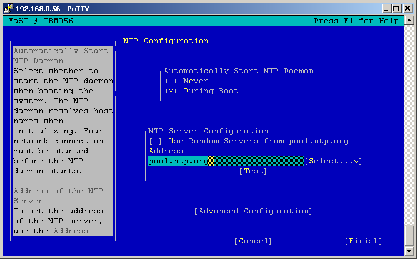Screen dimensions: 417x259
Task: Click the 'YaST @ IBM056' header text
Action: coord(41,21)
